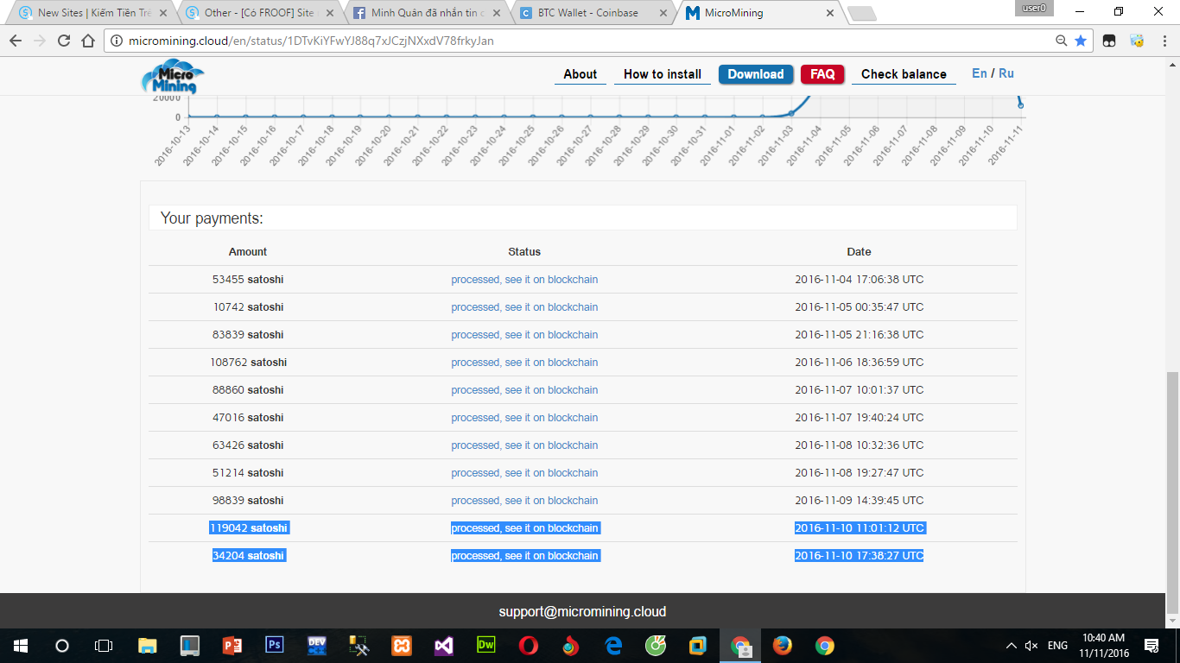
Task: View site information icon in address bar
Action: click(117, 41)
